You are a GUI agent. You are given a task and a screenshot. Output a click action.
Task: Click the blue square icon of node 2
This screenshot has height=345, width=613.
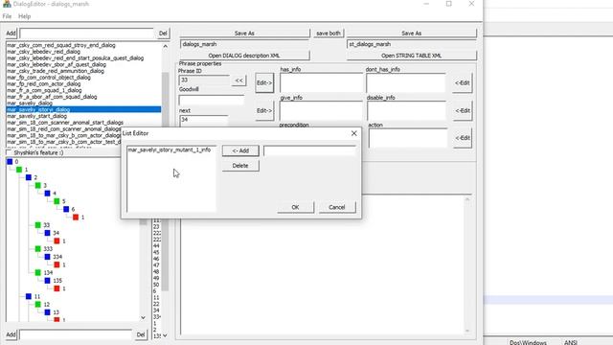click(x=29, y=177)
